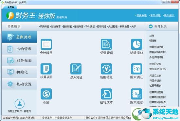Open the 试算平衡表 report
The height and width of the screenshot is (121, 180).
click(x=155, y=86)
